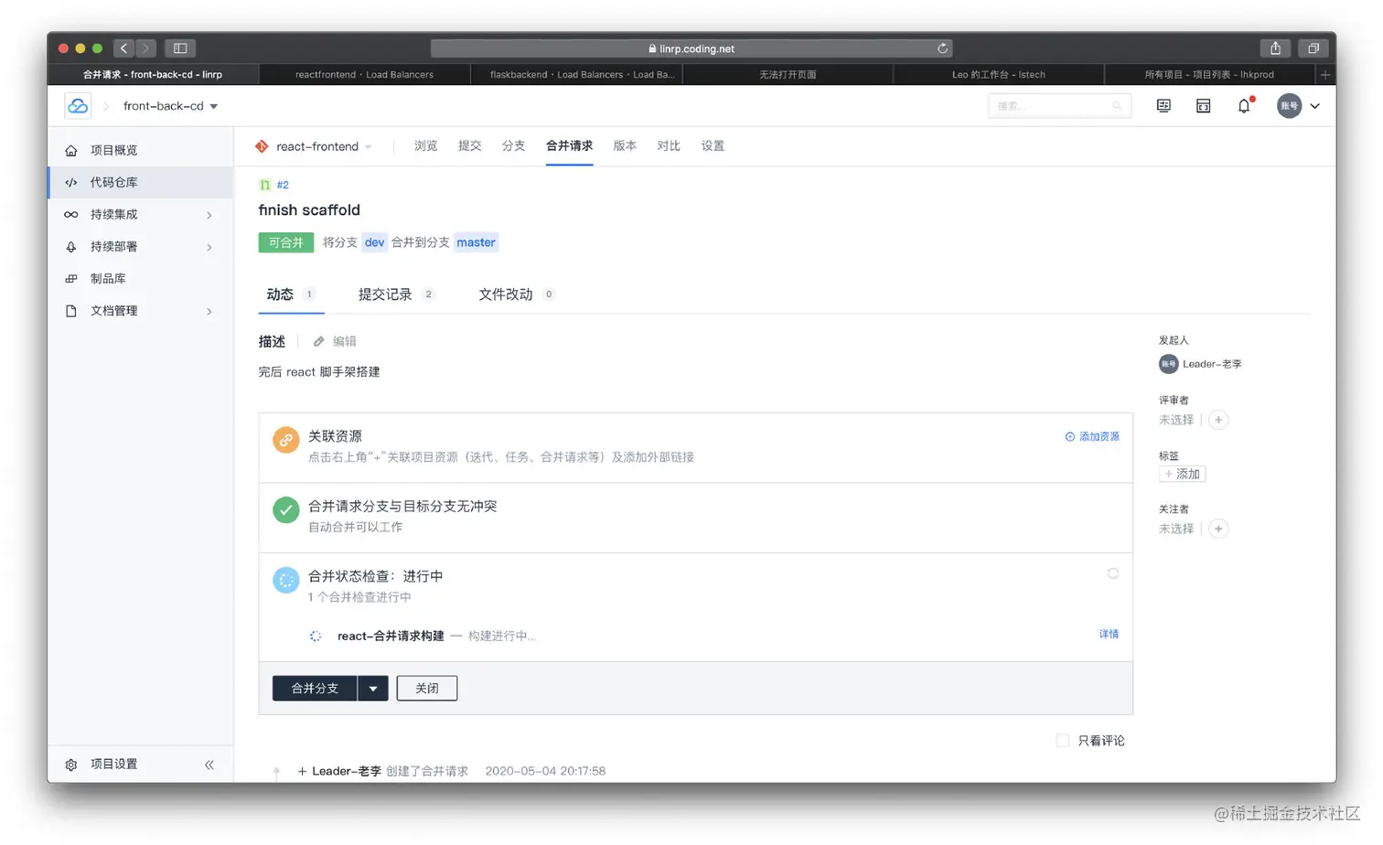1383x845 pixels.
Task: Switch to the 对比 tab
Action: pos(669,146)
